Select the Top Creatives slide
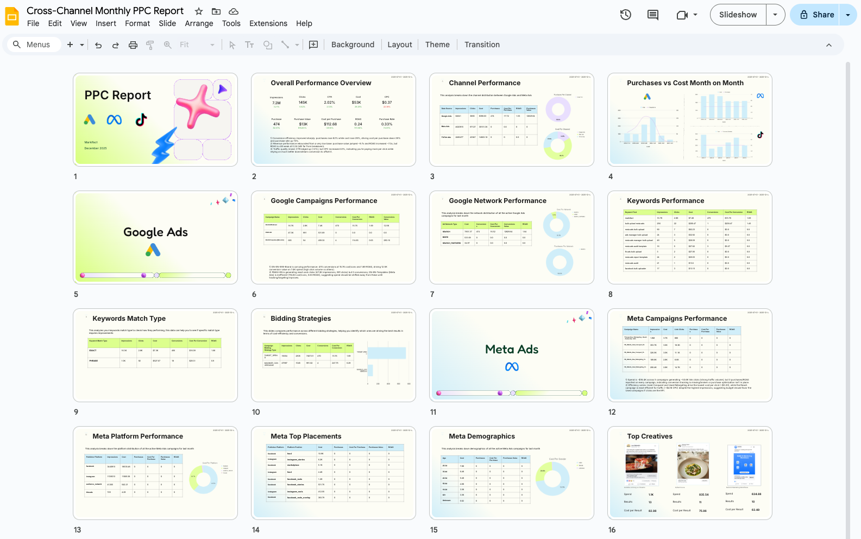Screen dimensions: 861x539 point(690,473)
